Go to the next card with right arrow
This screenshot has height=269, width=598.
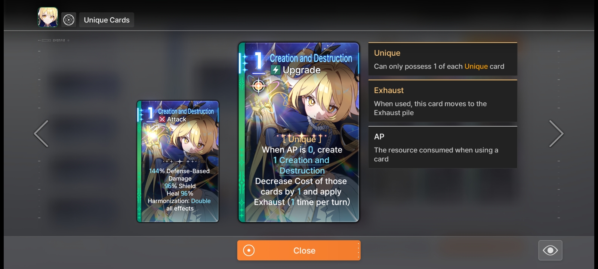556,133
